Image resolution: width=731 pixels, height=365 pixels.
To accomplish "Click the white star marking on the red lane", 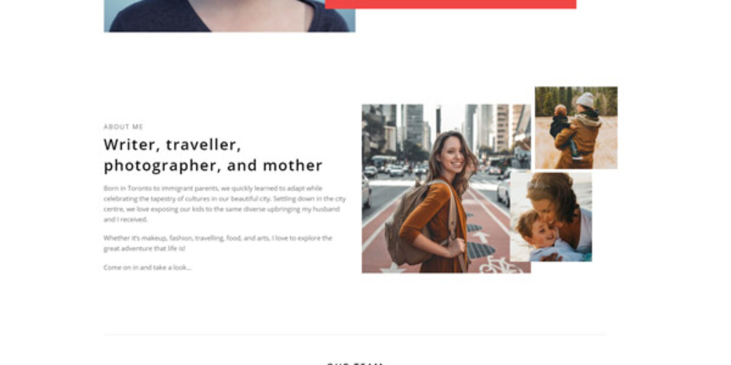I will 393,269.
